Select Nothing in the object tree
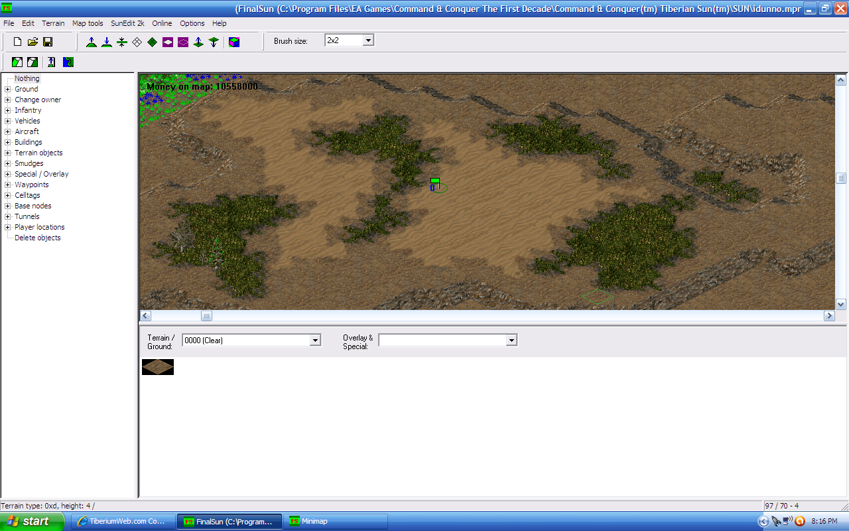This screenshot has height=531, width=849. (x=27, y=78)
